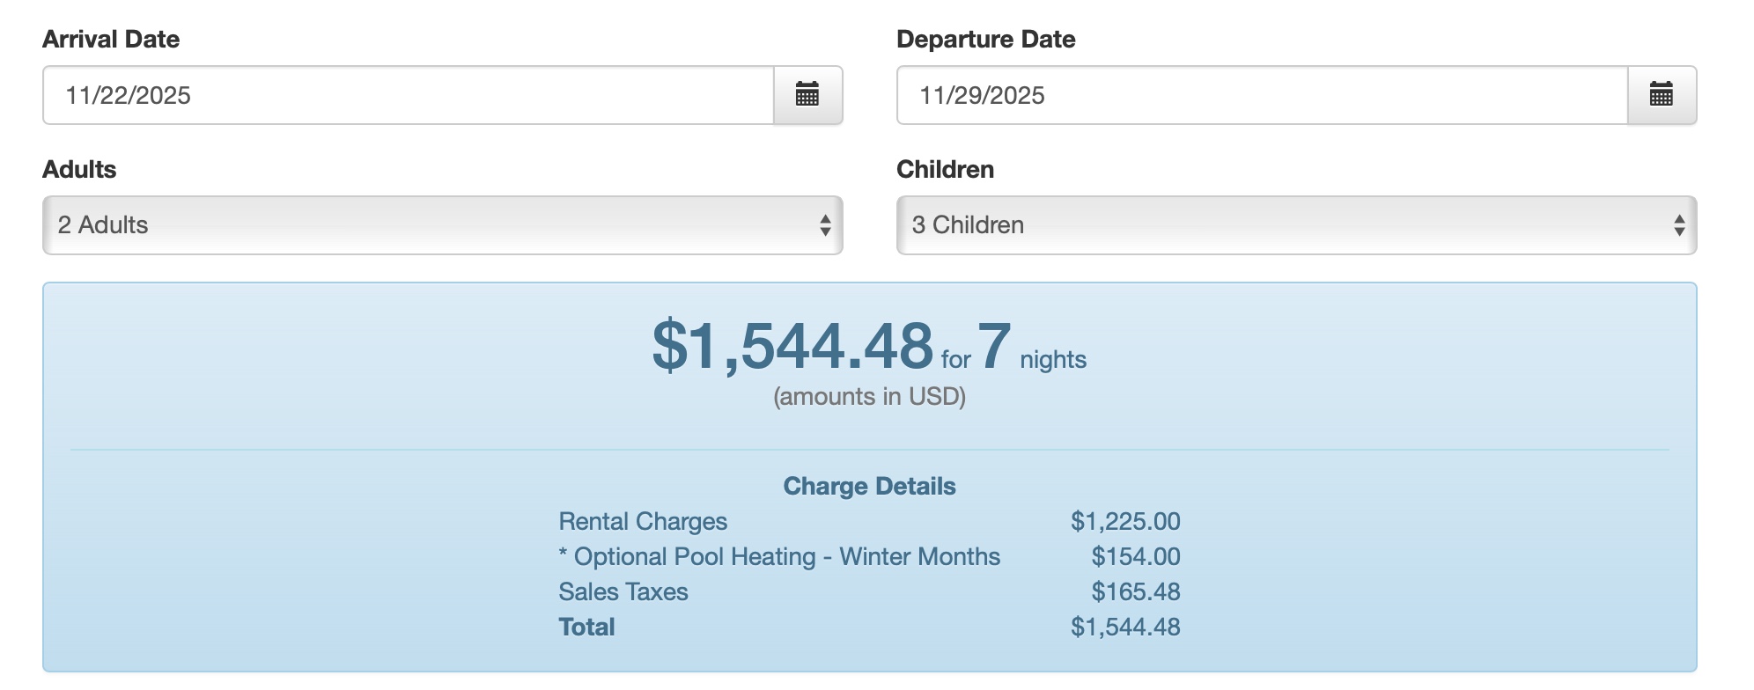Open the Arrival Date calendar picker icon

pyautogui.click(x=807, y=95)
